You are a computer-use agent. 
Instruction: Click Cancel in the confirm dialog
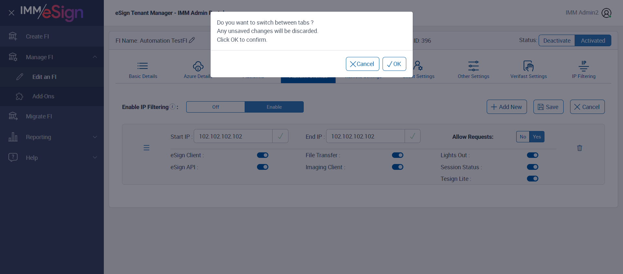(x=362, y=64)
